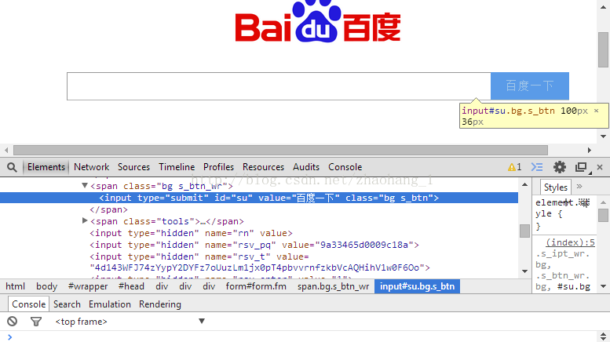Viewport: 610px width, 342px height.
Task: Switch to the Audits tab
Action: tap(306, 167)
